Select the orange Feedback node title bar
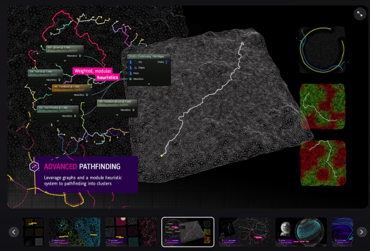 [x=71, y=88]
